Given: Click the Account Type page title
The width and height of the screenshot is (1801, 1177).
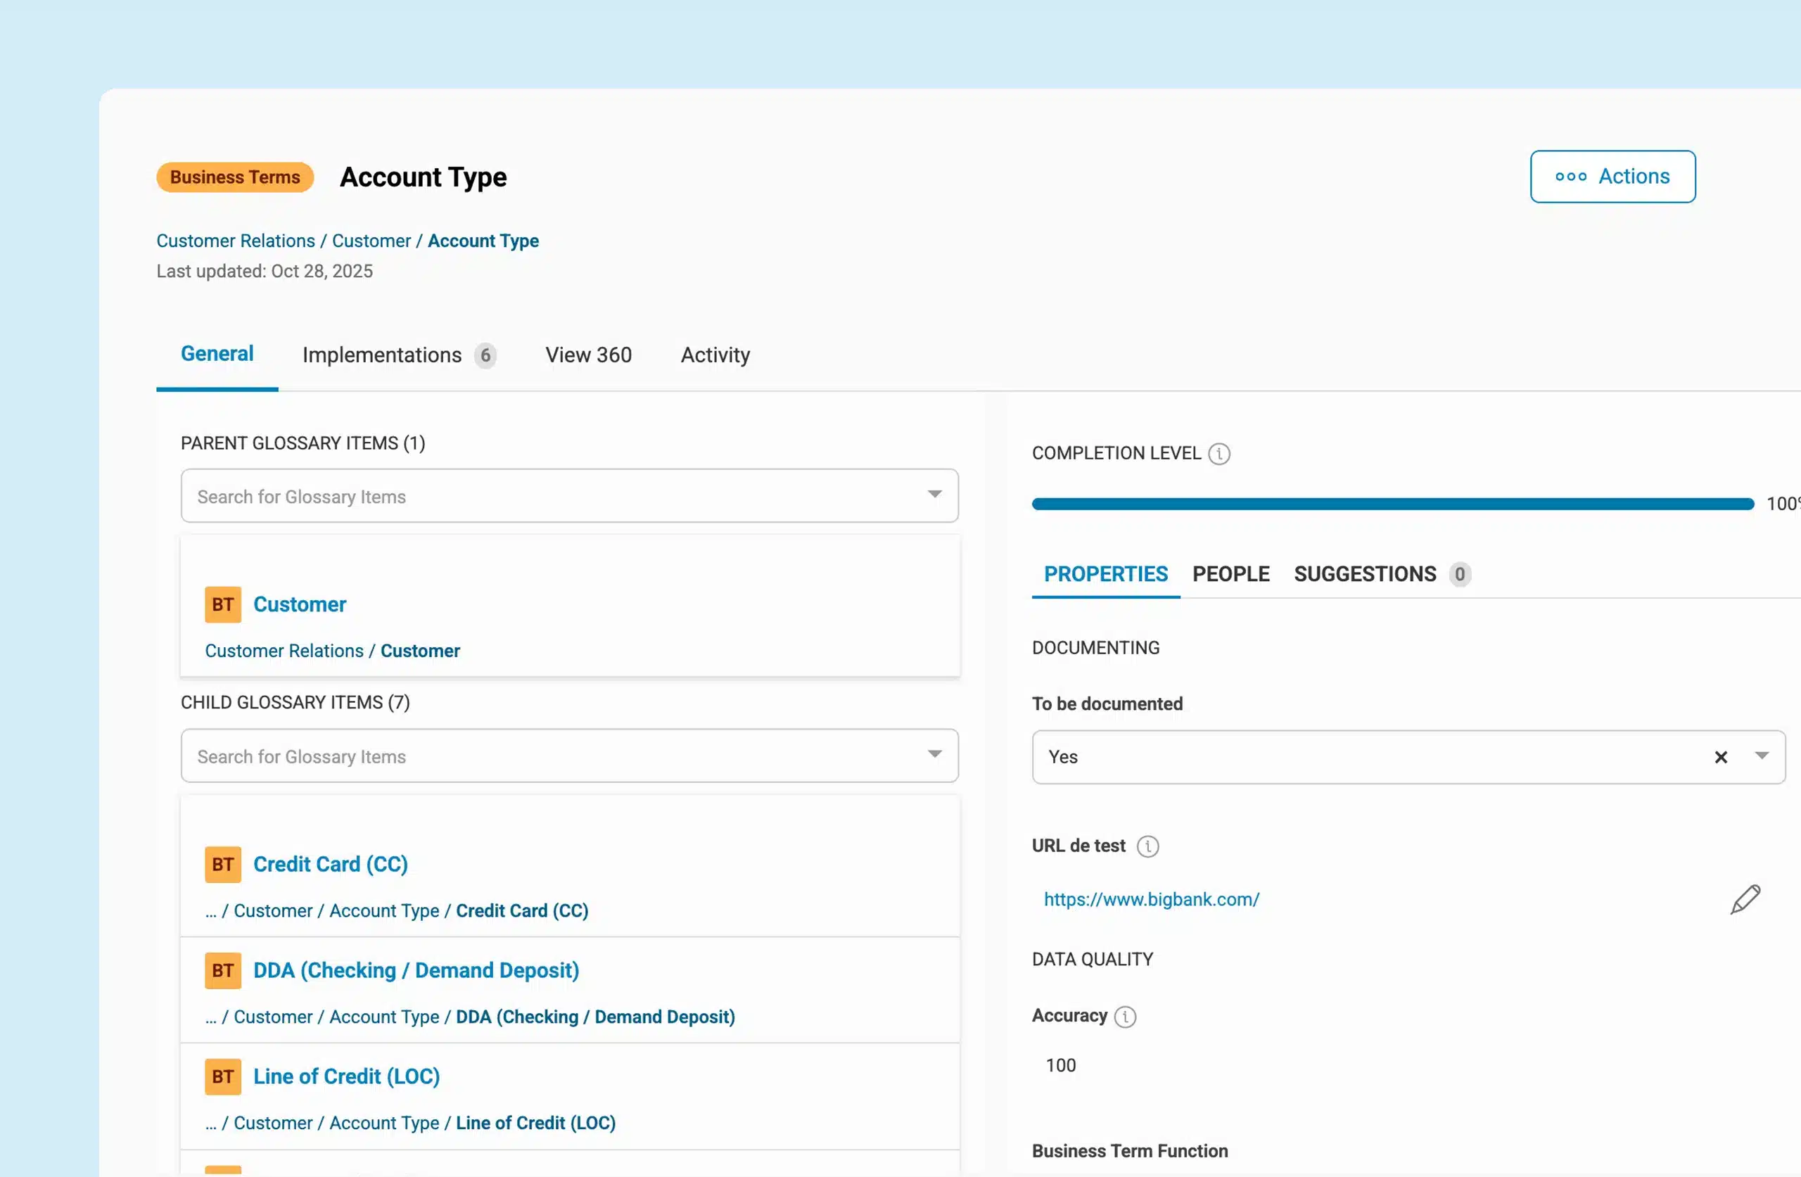Looking at the screenshot, I should click(423, 177).
